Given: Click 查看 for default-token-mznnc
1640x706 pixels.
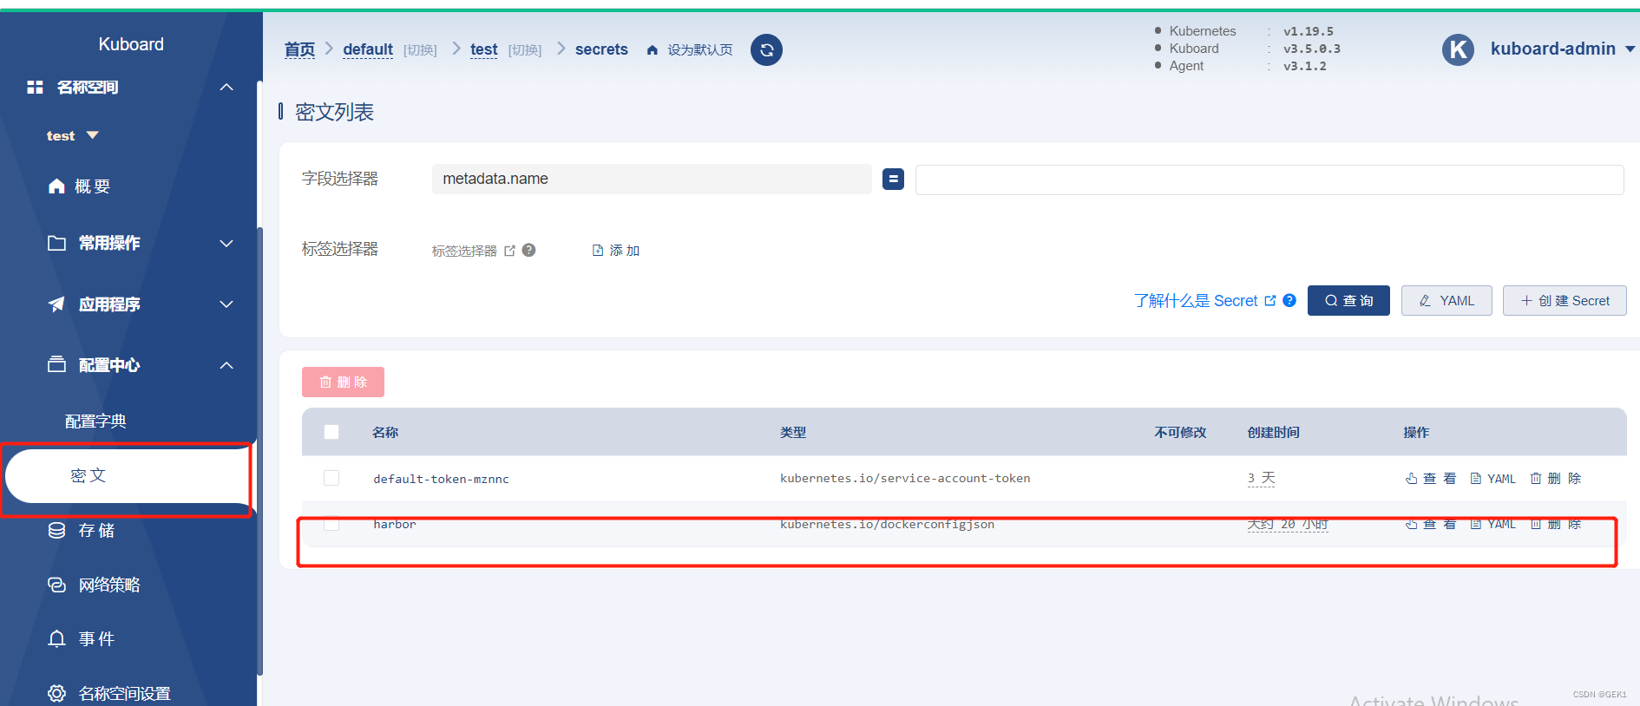Looking at the screenshot, I should (x=1430, y=478).
